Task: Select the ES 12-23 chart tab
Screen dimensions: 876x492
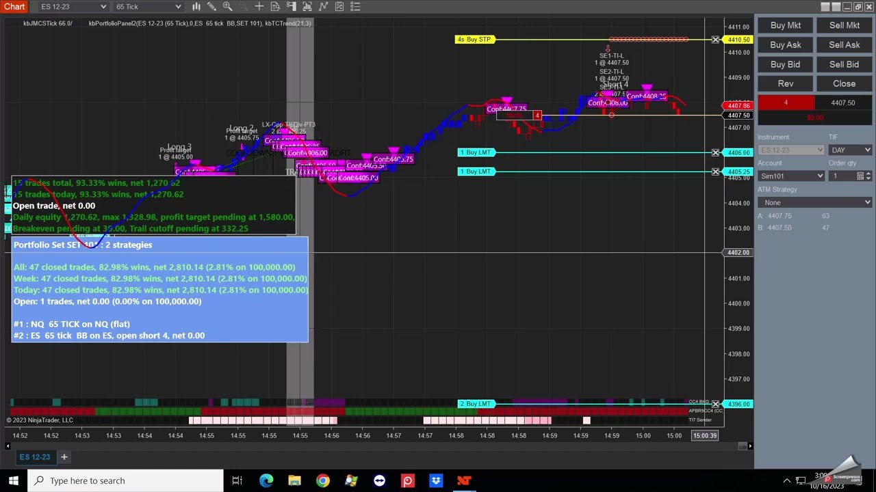Action: coord(35,457)
